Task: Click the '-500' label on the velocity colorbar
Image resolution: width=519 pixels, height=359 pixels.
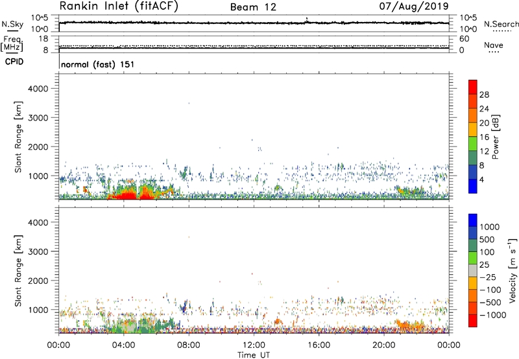Action: pyautogui.click(x=490, y=303)
